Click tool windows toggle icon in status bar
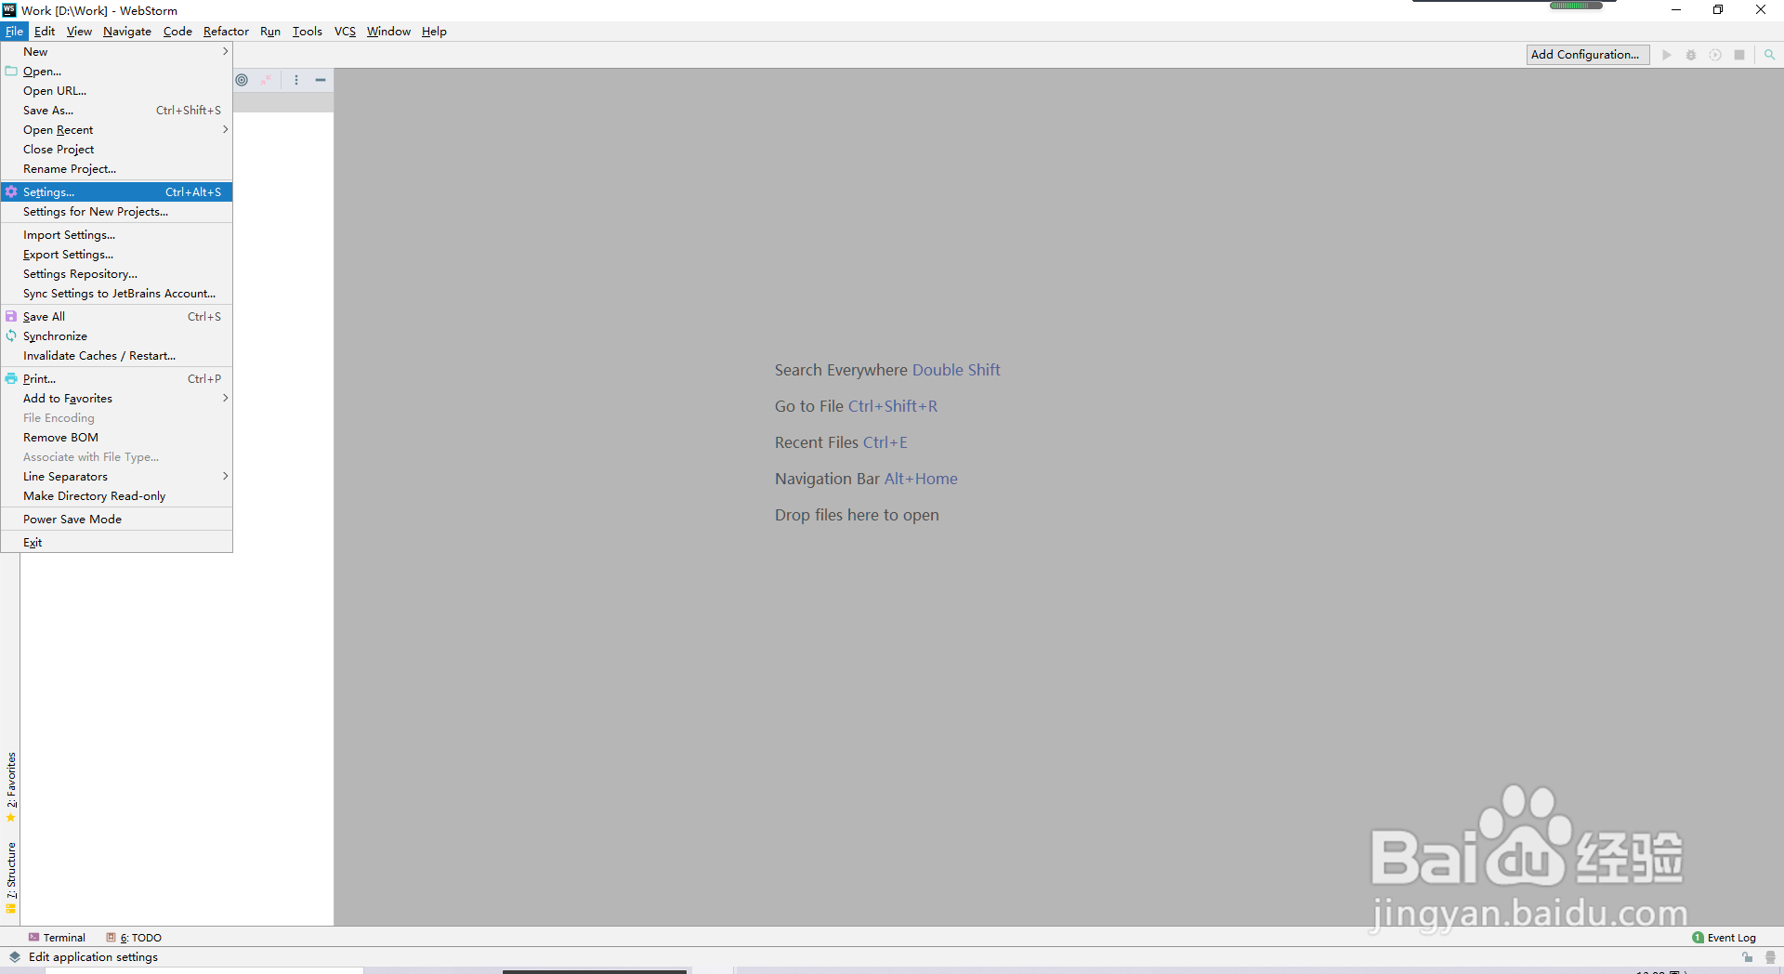Image resolution: width=1784 pixels, height=974 pixels. 15,956
